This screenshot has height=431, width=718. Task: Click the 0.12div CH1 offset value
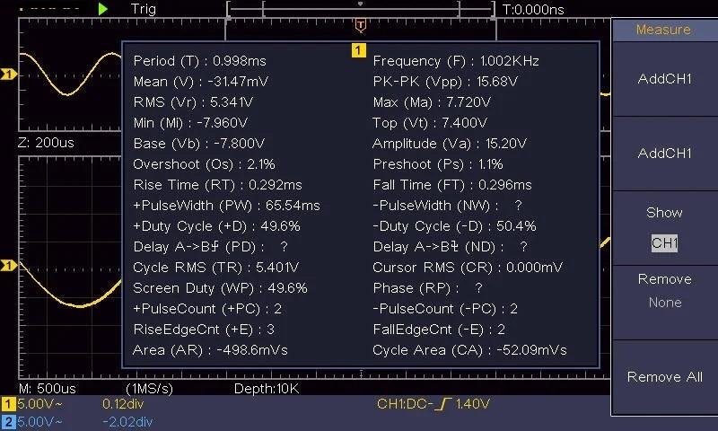click(x=123, y=404)
